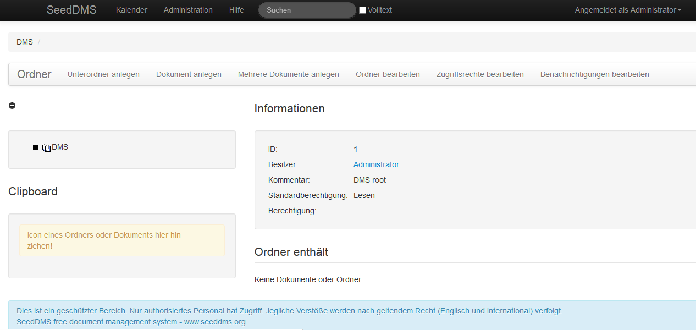Click the Suchen search field
Viewport: 696px width, 330px height.
(307, 10)
